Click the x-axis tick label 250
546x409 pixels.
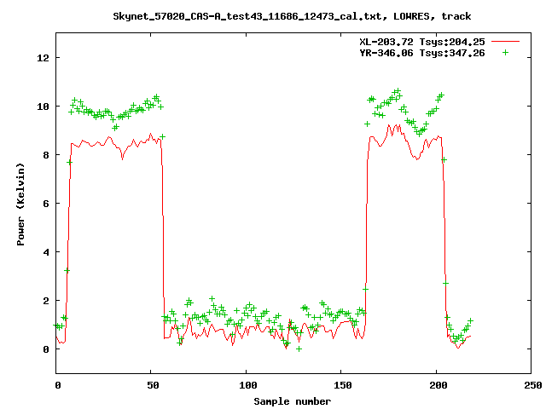[533, 385]
